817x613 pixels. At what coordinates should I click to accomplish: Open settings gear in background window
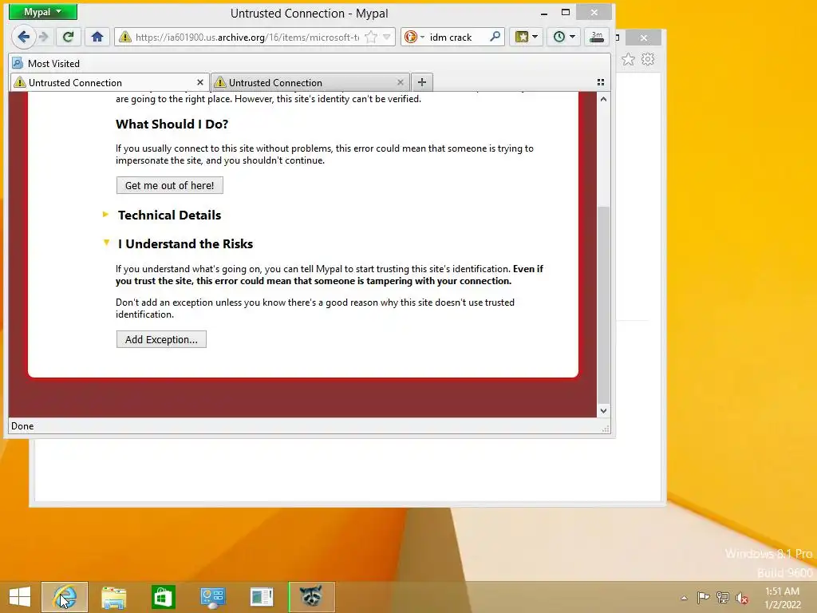point(648,59)
